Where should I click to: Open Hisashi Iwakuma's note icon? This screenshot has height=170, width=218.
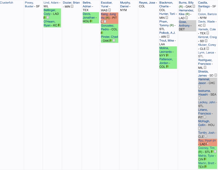coord(199,98)
